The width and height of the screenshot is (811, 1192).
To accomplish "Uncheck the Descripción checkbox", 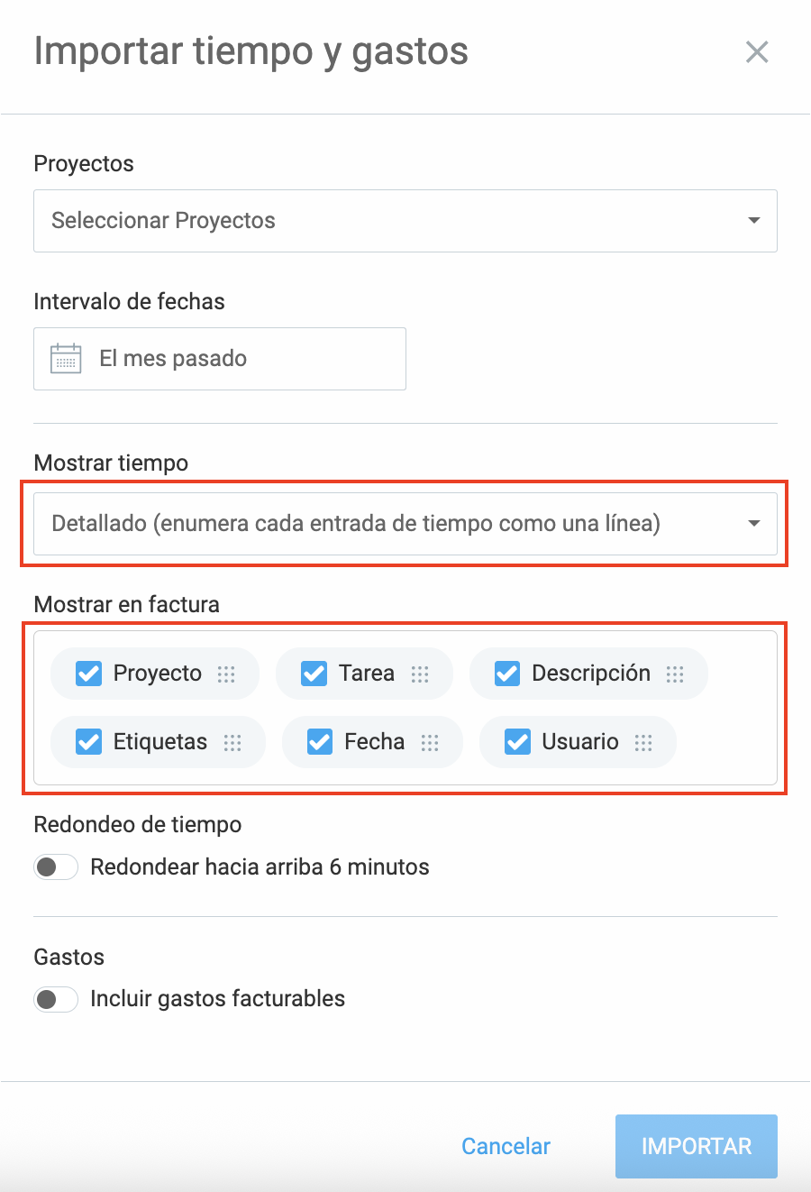I will 507,674.
